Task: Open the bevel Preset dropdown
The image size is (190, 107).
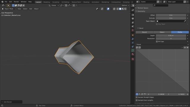Action: pos(162,45)
